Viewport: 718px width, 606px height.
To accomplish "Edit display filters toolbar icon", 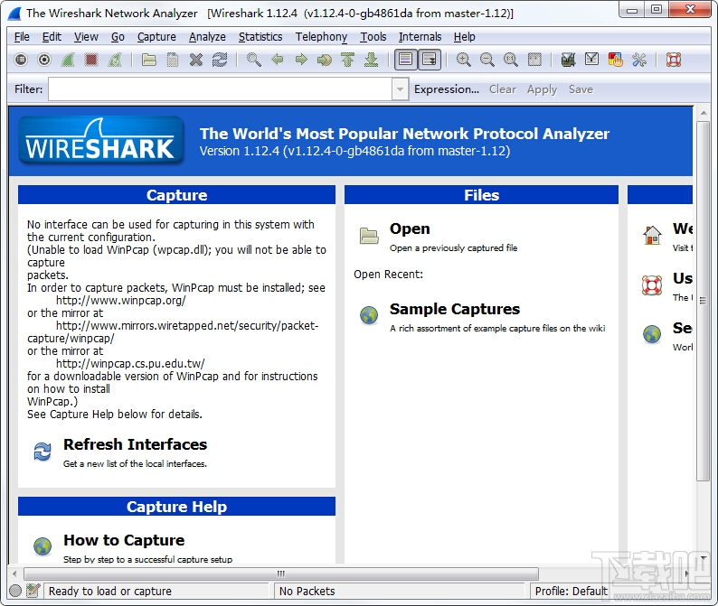I will pyautogui.click(x=591, y=60).
